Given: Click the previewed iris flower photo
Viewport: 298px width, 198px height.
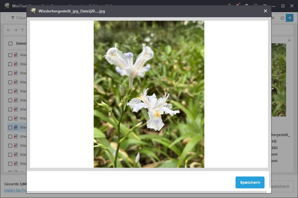Looking at the screenshot, I should click(149, 94).
